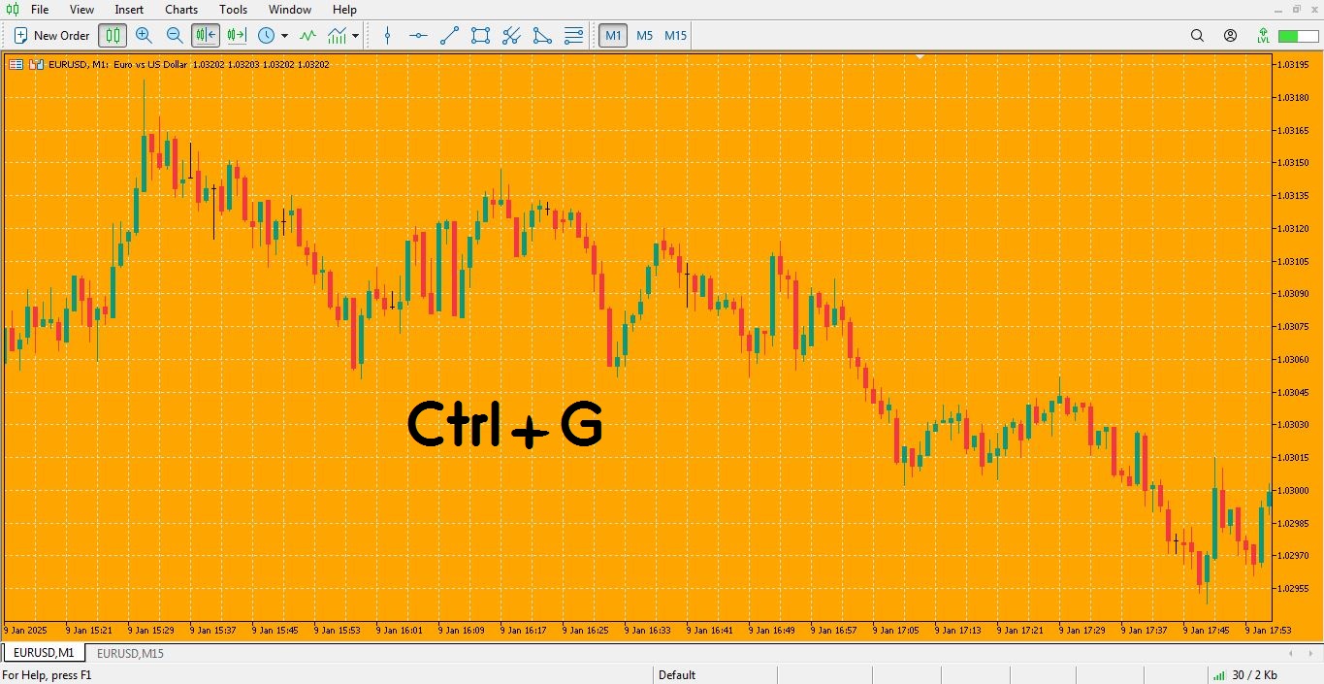The width and height of the screenshot is (1324, 684).
Task: Zoom out of the chart
Action: click(x=175, y=36)
